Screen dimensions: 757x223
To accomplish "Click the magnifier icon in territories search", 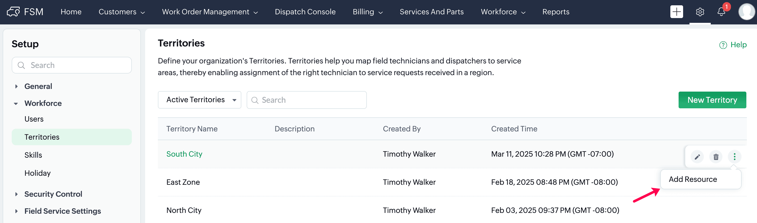I will pos(255,100).
